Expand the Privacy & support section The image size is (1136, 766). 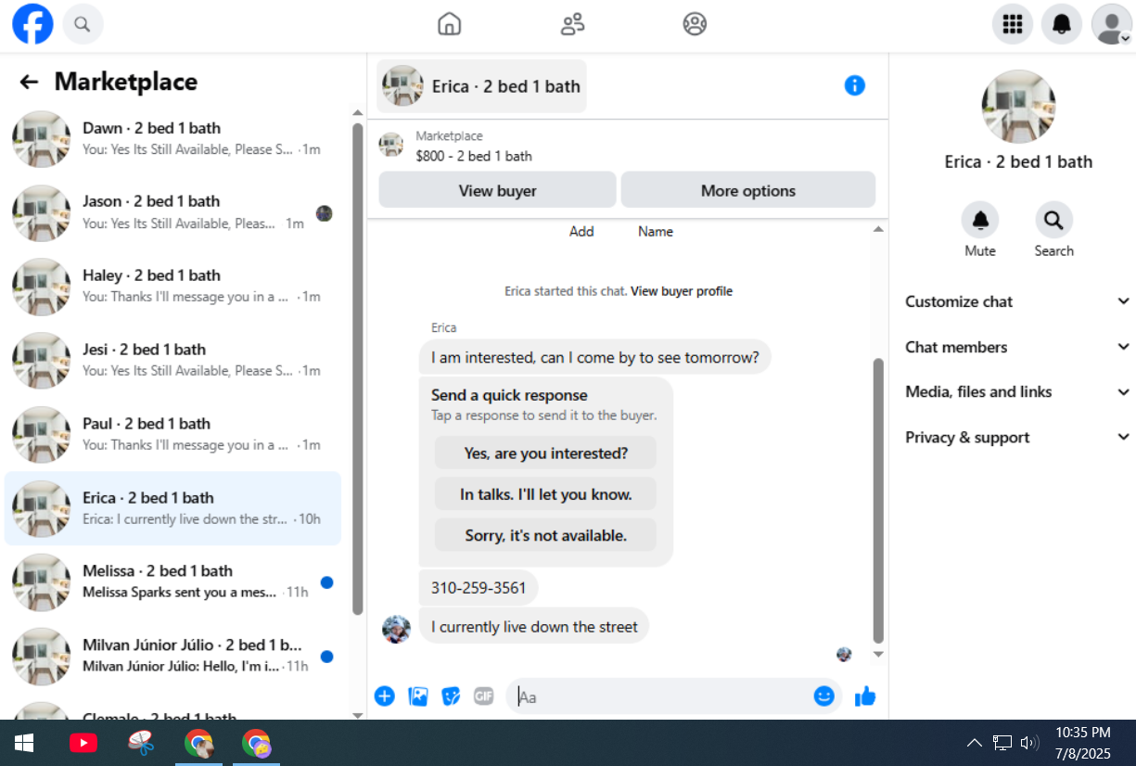(x=1017, y=438)
